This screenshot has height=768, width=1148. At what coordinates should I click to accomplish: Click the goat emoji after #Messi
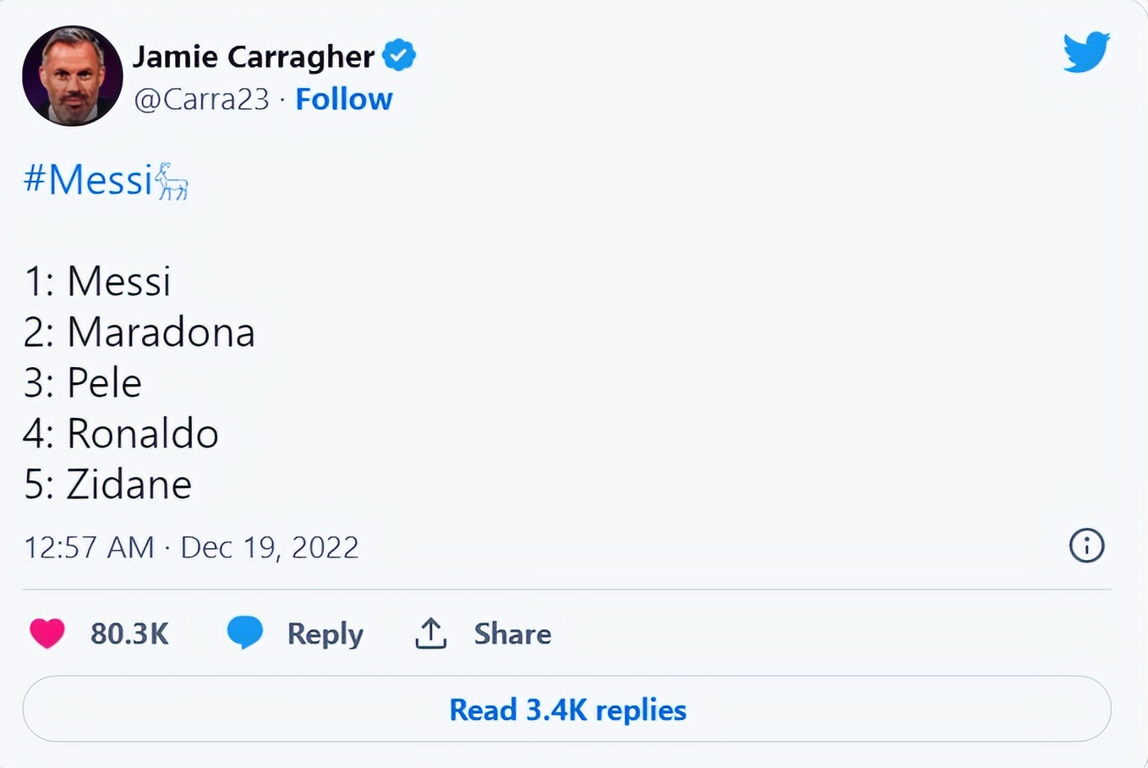pyautogui.click(x=172, y=181)
